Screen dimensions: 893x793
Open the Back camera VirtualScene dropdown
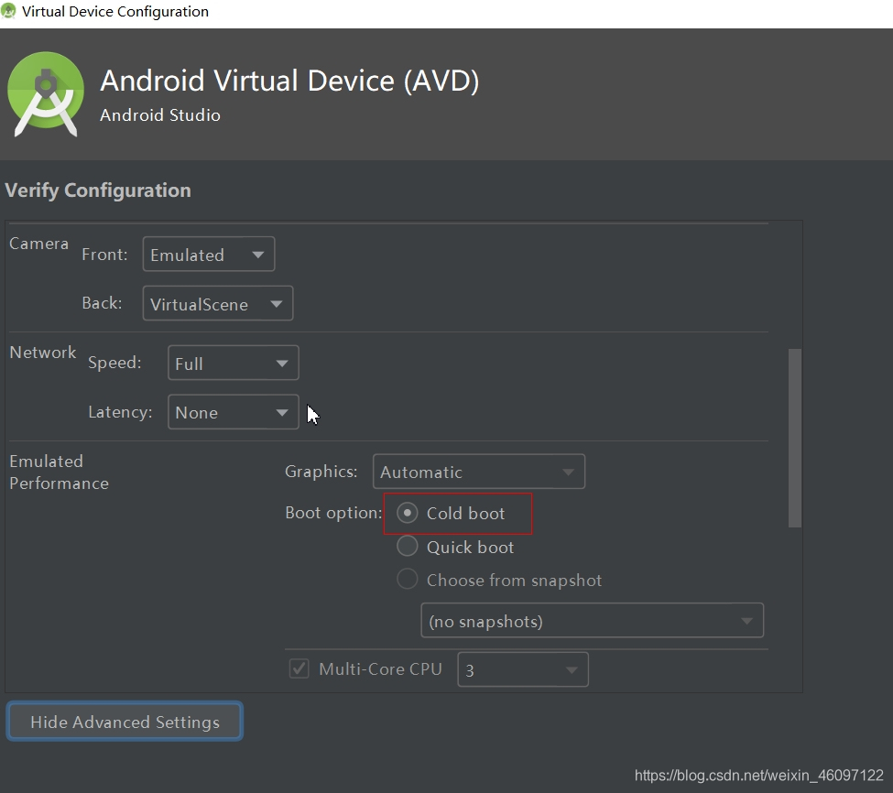[x=218, y=303]
